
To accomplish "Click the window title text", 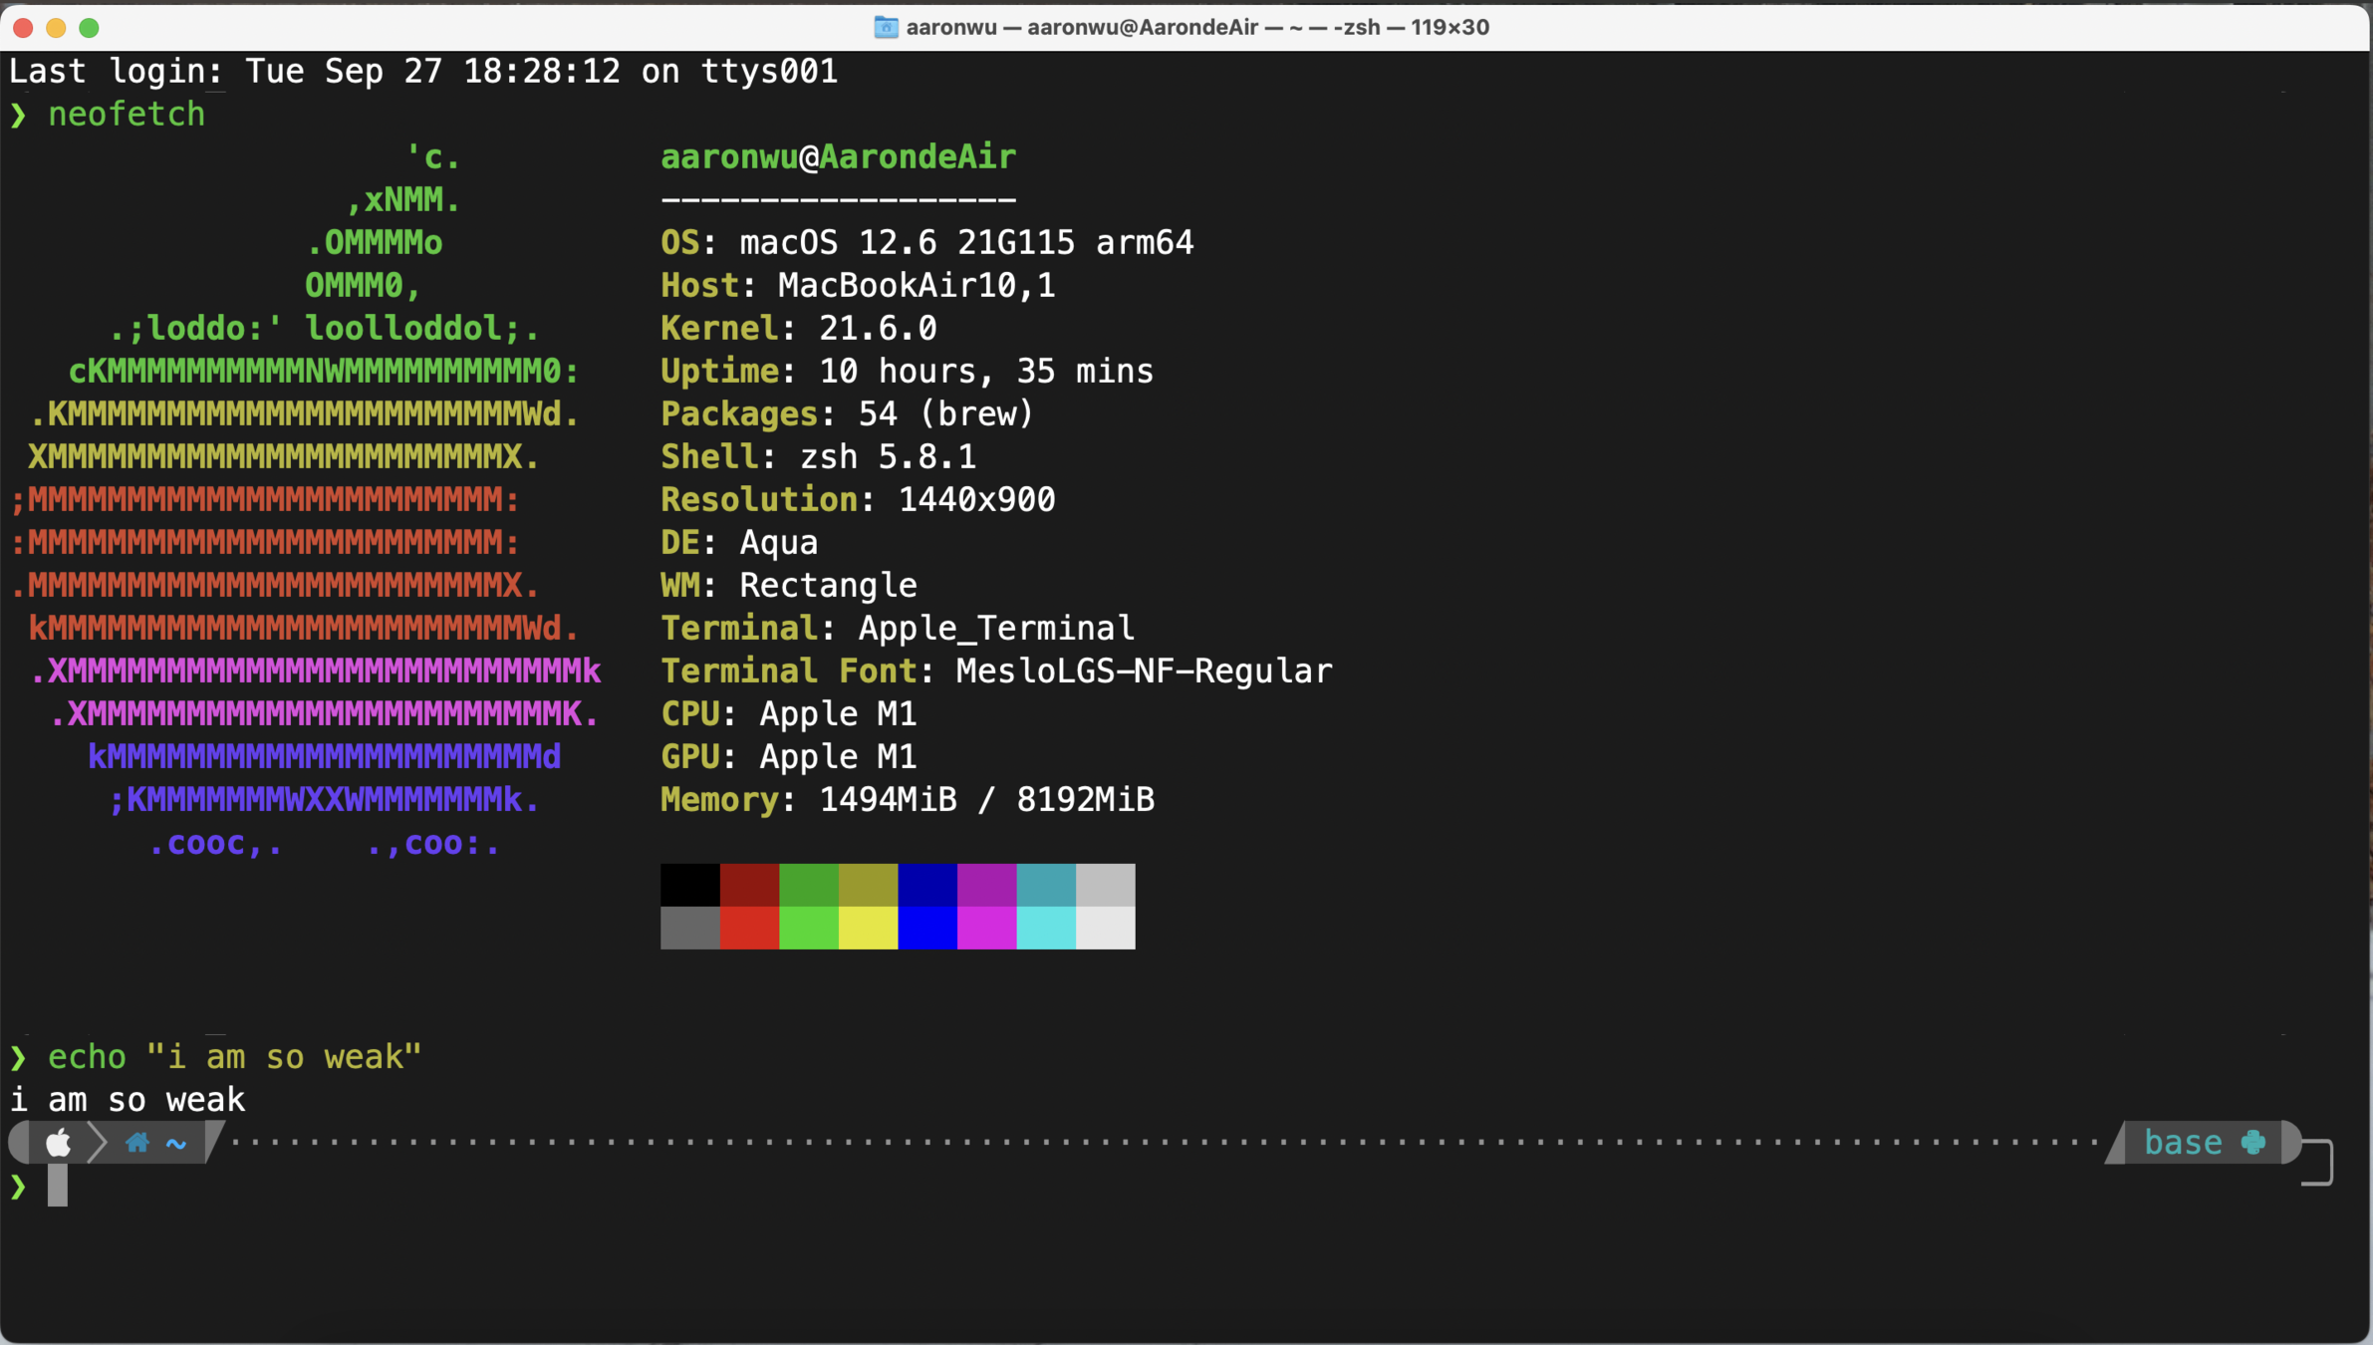I will (x=1196, y=27).
